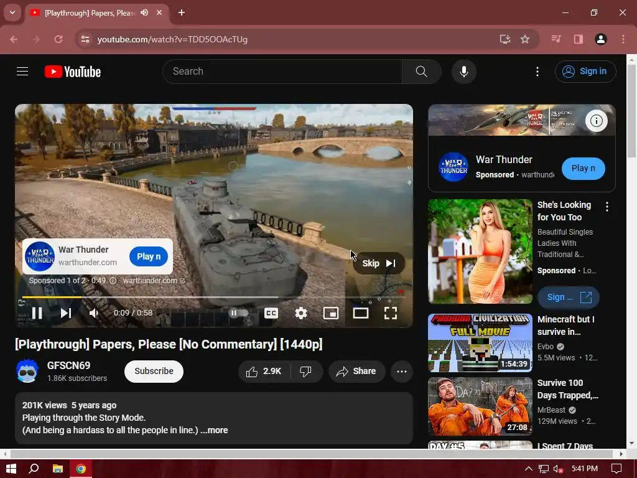Open Chrome profile icon

point(600,39)
